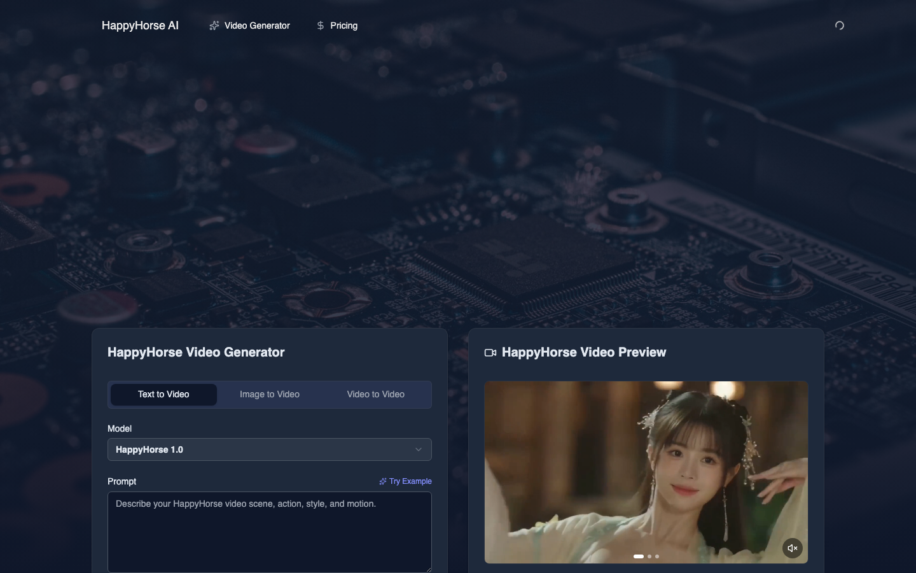Screen dimensions: 916x573
Task: Click the chevron arrow in Model selector
Action: [419, 449]
